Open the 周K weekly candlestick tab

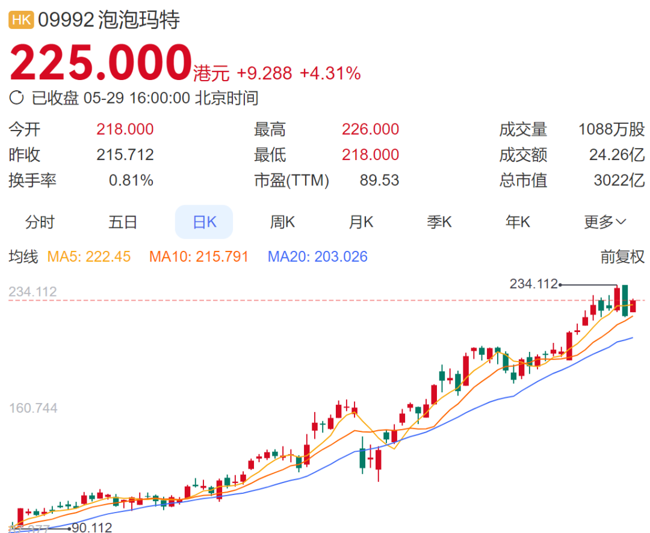(x=282, y=222)
